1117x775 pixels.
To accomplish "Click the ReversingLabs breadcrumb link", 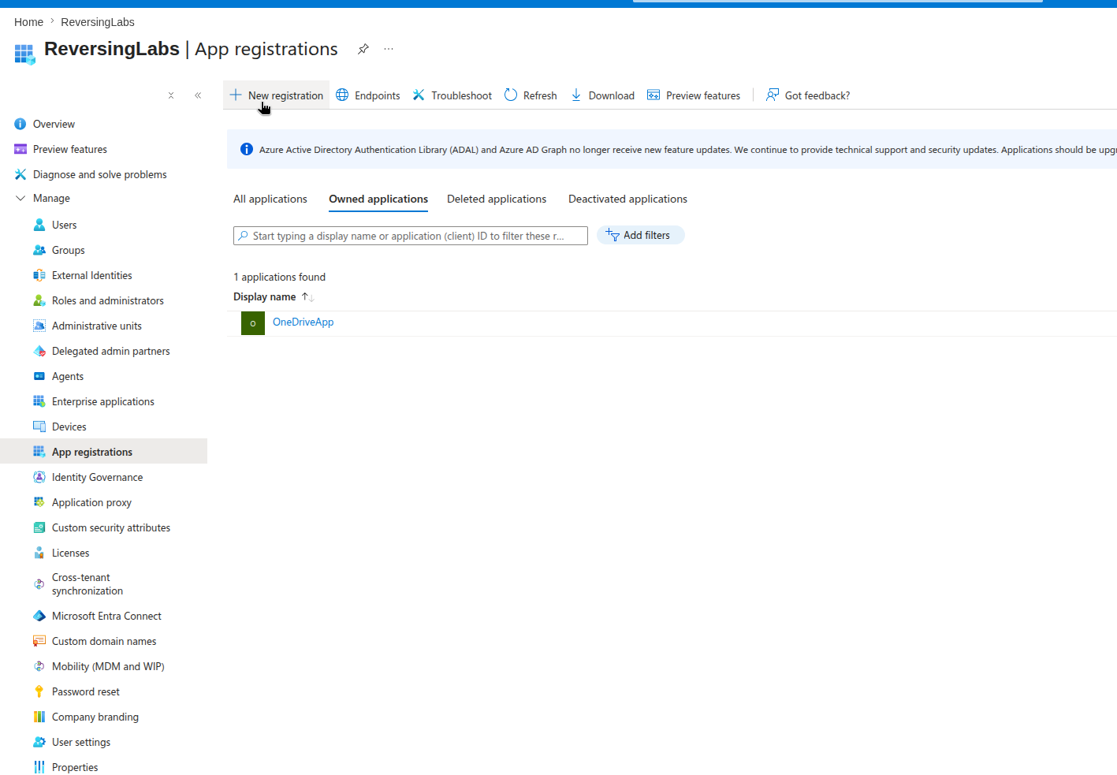I will [98, 22].
